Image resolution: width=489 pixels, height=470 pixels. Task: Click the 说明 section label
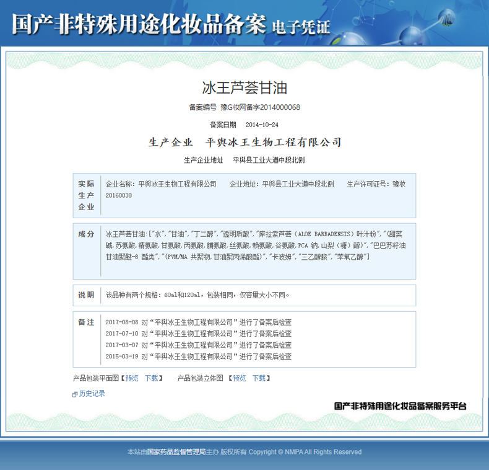coord(87,295)
